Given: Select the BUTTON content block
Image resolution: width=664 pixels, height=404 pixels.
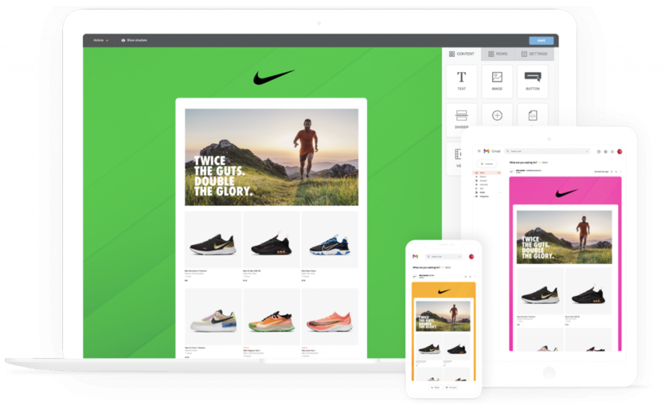Looking at the screenshot, I should pos(533,81).
